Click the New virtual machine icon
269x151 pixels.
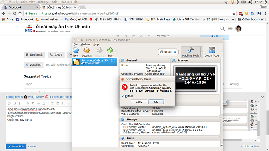(76, 50)
